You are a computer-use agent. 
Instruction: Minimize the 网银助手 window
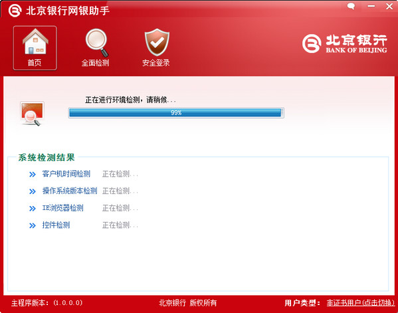click(371, 6)
